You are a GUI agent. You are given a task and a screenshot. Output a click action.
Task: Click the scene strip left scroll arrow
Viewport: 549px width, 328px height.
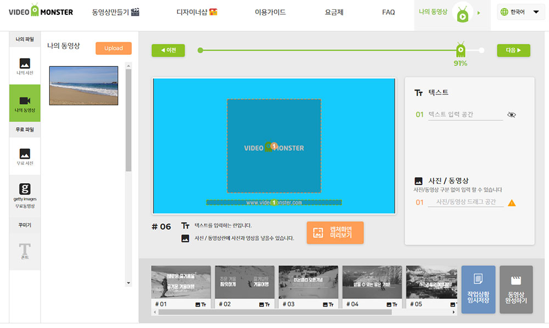(155, 312)
